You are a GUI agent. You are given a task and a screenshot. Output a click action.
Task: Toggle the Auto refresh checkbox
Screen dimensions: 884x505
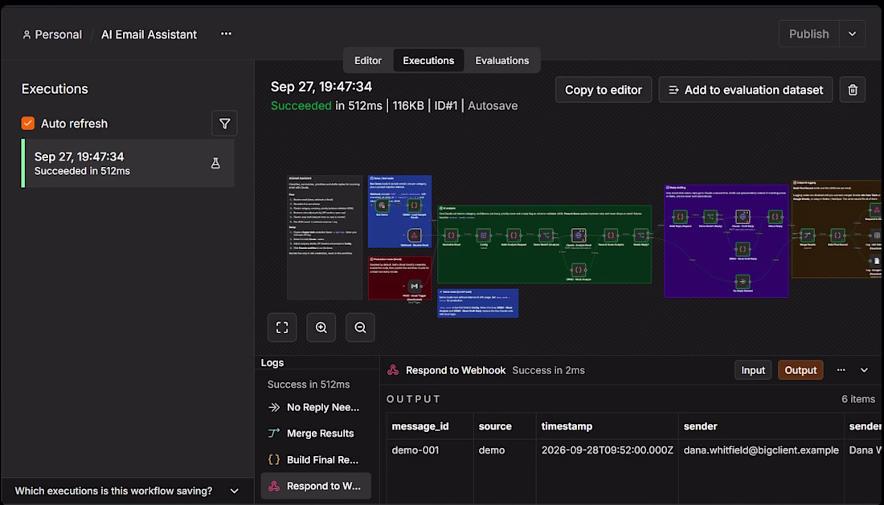[x=27, y=124]
